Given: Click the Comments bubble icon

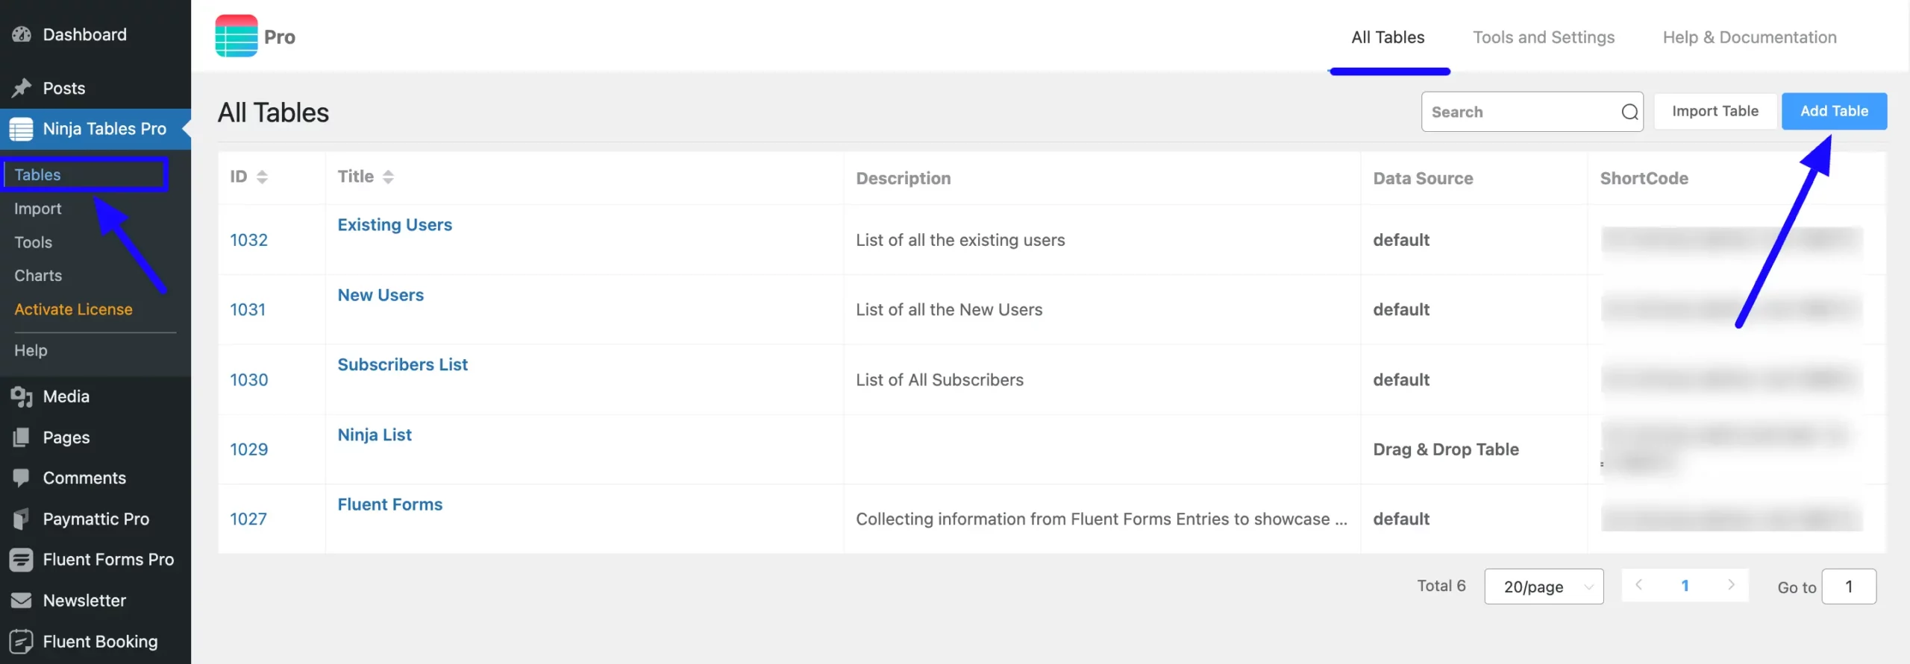Looking at the screenshot, I should pos(22,478).
